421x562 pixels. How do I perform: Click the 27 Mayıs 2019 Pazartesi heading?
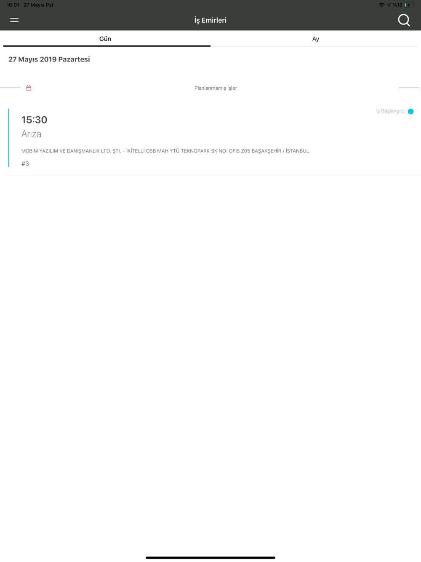pyautogui.click(x=49, y=59)
